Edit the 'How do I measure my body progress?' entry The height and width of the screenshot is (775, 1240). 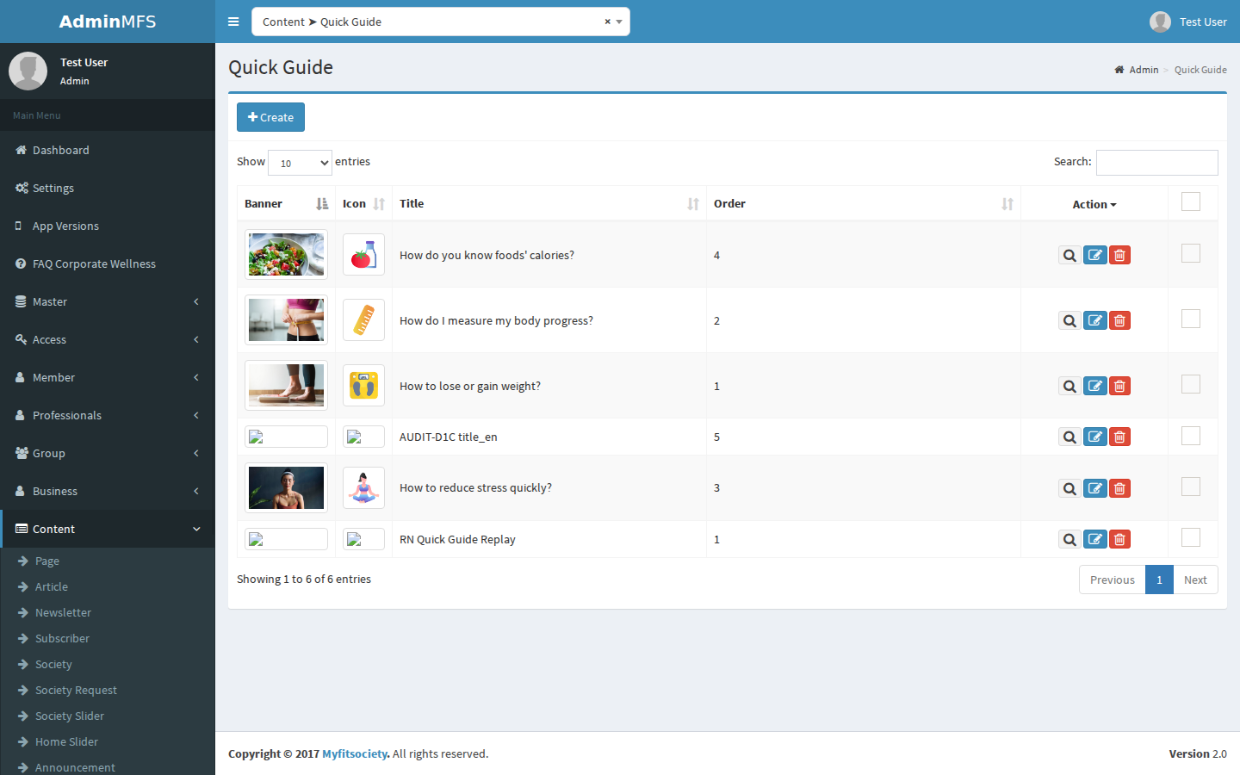coord(1094,320)
